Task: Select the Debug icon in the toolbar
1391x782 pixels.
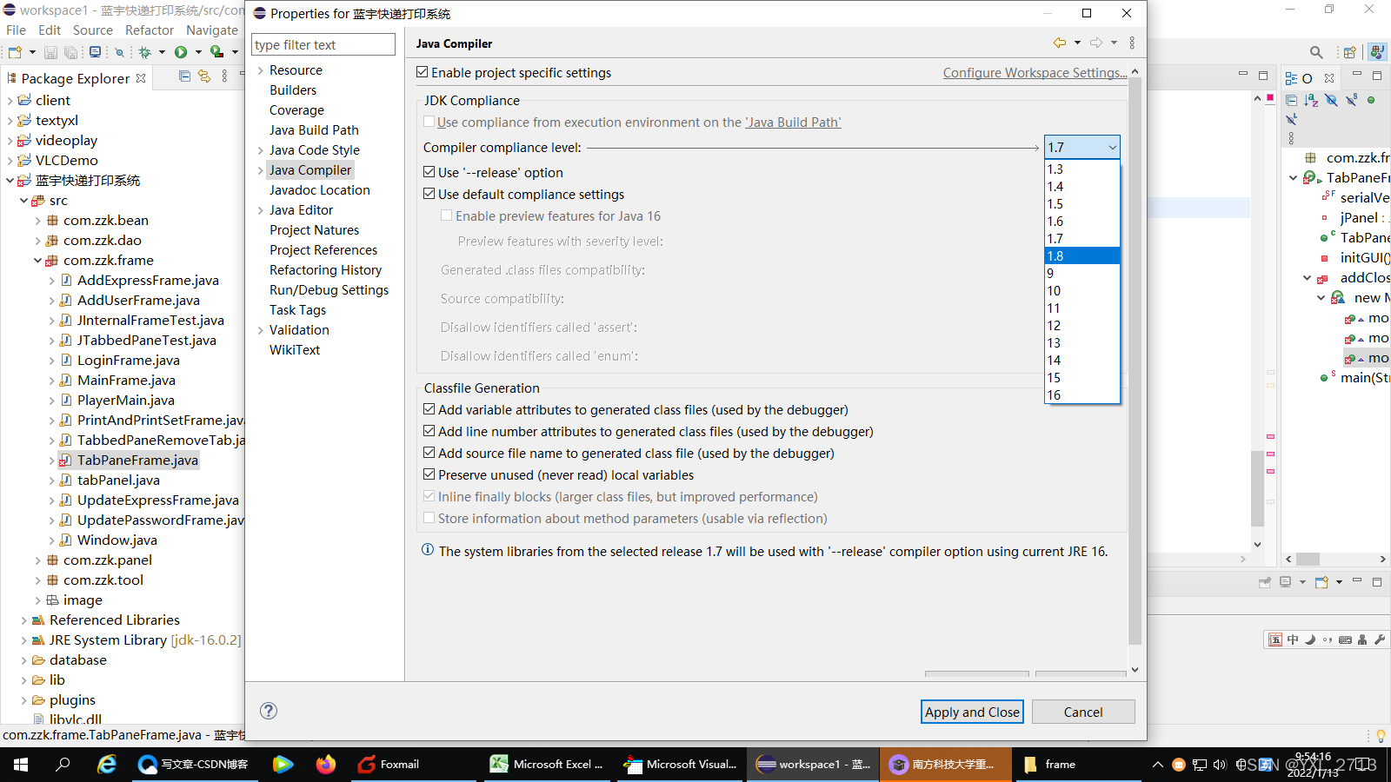Action: [143, 52]
